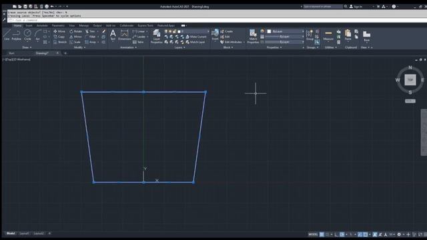
Task: Select the Circle tool
Action: point(27,35)
